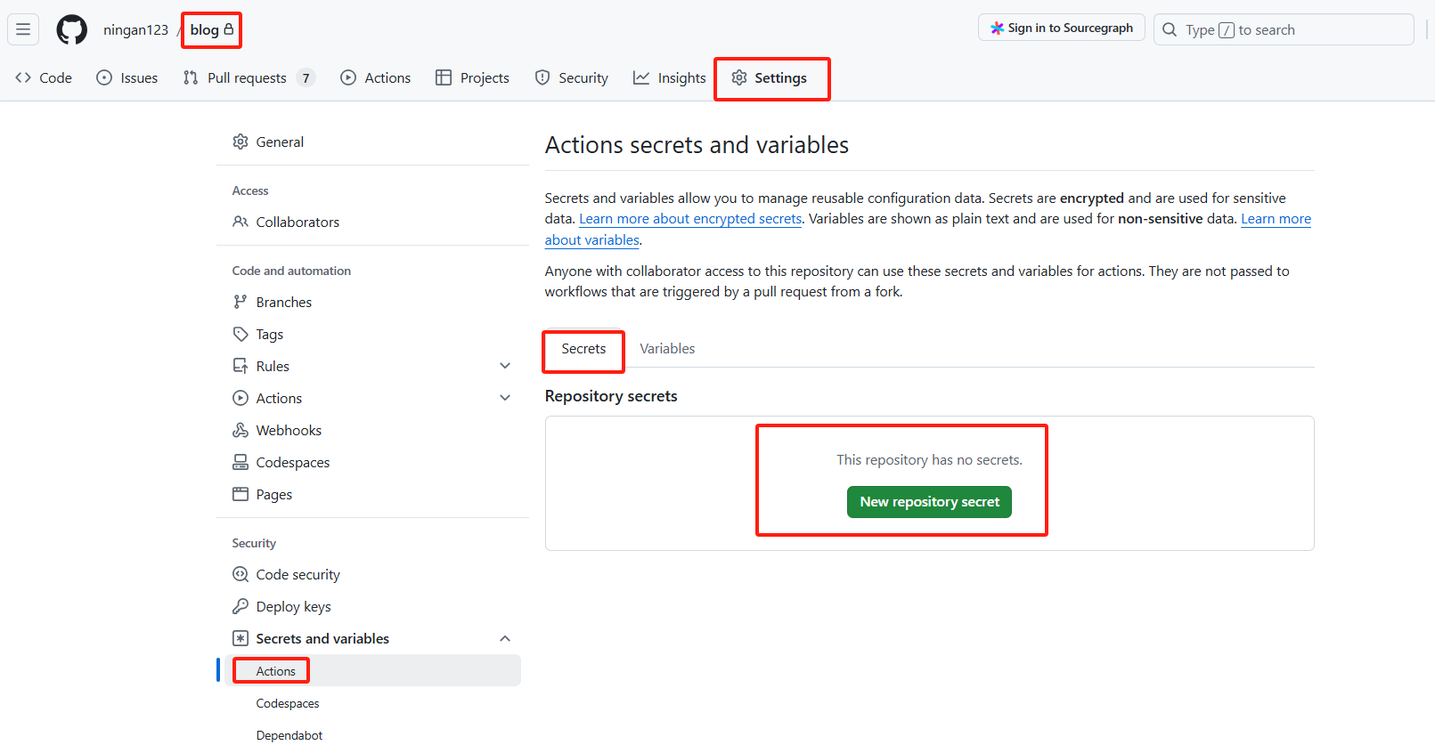Image resolution: width=1435 pixels, height=753 pixels.
Task: Expand the sidebar Actions section chevron
Action: pos(505,398)
